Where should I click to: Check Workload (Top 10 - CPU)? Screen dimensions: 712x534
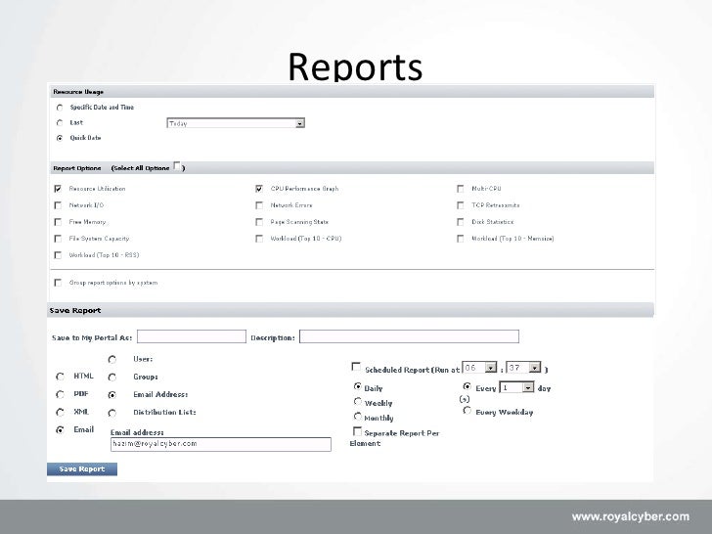(259, 239)
